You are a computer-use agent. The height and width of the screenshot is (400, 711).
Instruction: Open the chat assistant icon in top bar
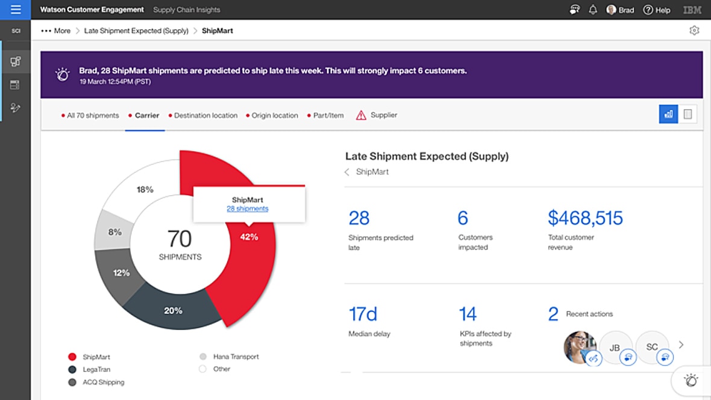[x=574, y=9]
